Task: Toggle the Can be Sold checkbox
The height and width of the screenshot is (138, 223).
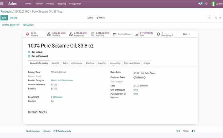Action: (29, 52)
